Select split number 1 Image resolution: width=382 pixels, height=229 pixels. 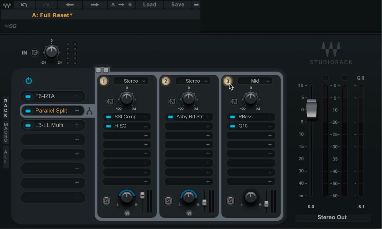(104, 81)
